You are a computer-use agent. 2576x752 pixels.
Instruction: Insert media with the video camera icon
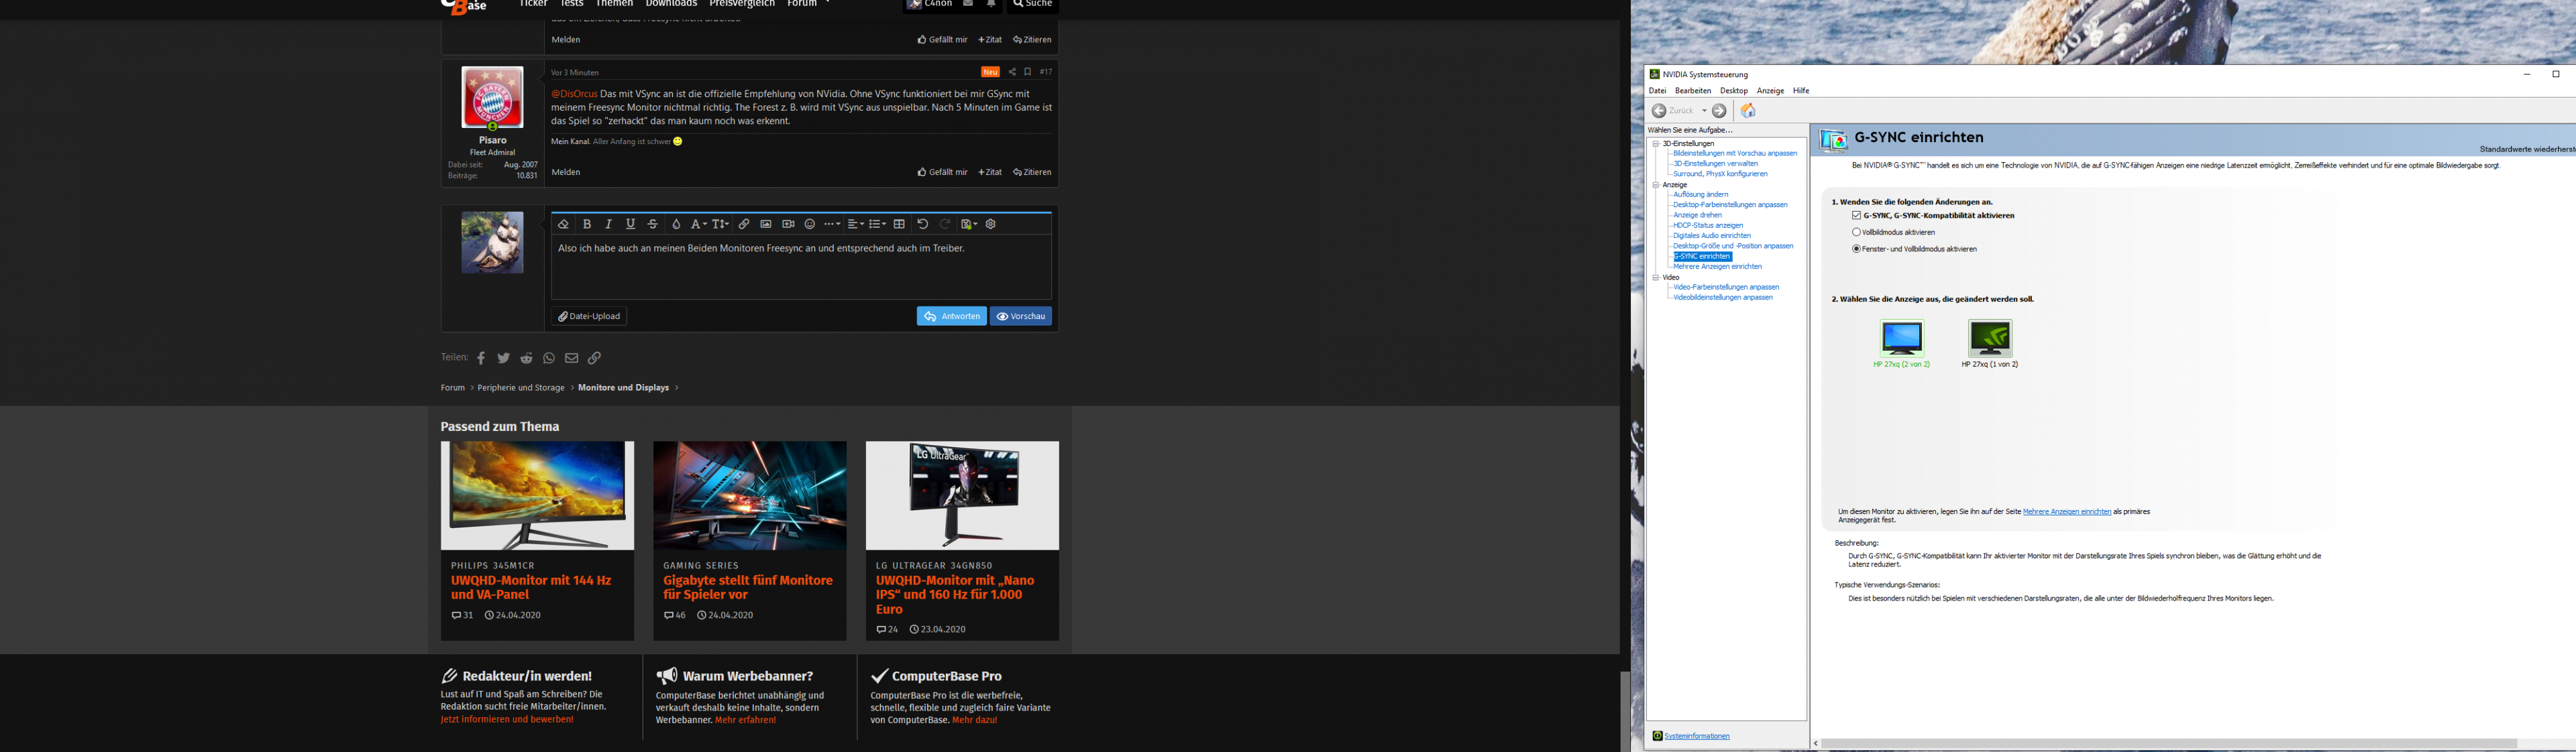tap(788, 225)
